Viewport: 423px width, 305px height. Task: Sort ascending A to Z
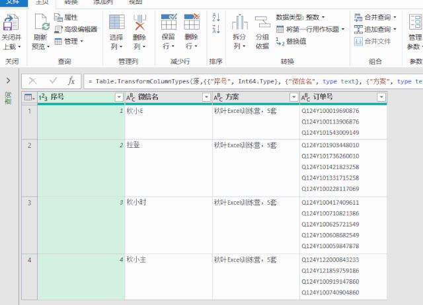(216, 17)
